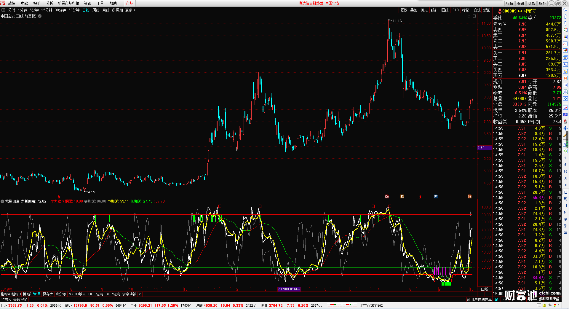Screen dimensions: 569x309
Task: Click the 画线 button
Action: click(x=445, y=10)
